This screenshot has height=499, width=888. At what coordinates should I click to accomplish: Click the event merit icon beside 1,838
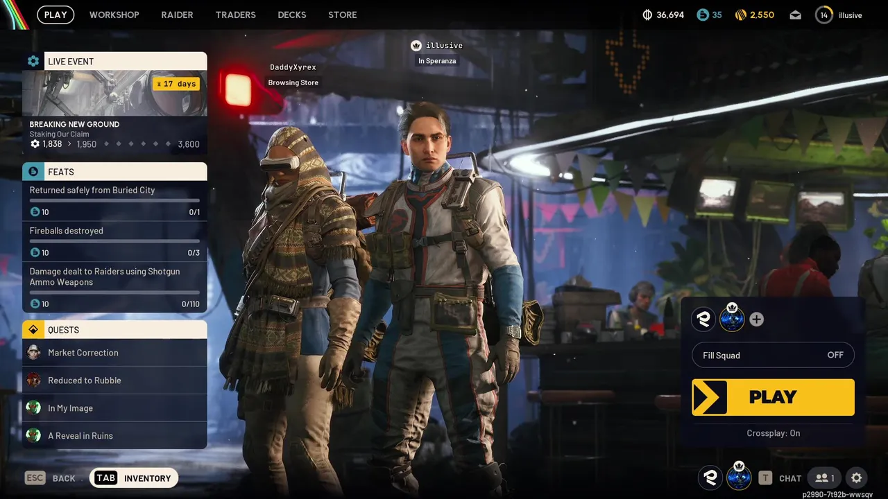point(35,144)
